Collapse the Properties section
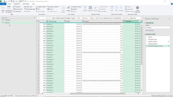This screenshot has width=173, height=97. click(x=145, y=23)
